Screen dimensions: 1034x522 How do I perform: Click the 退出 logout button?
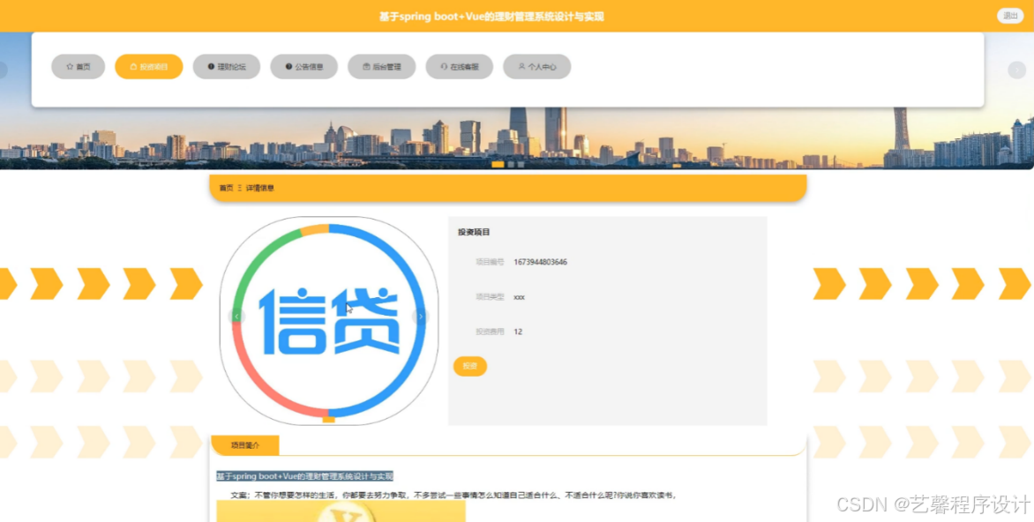coord(1009,16)
